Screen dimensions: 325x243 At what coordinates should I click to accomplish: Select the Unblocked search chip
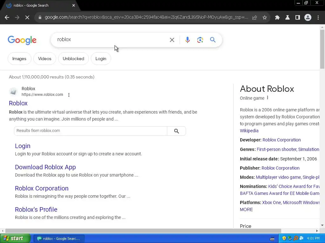[x=73, y=59]
